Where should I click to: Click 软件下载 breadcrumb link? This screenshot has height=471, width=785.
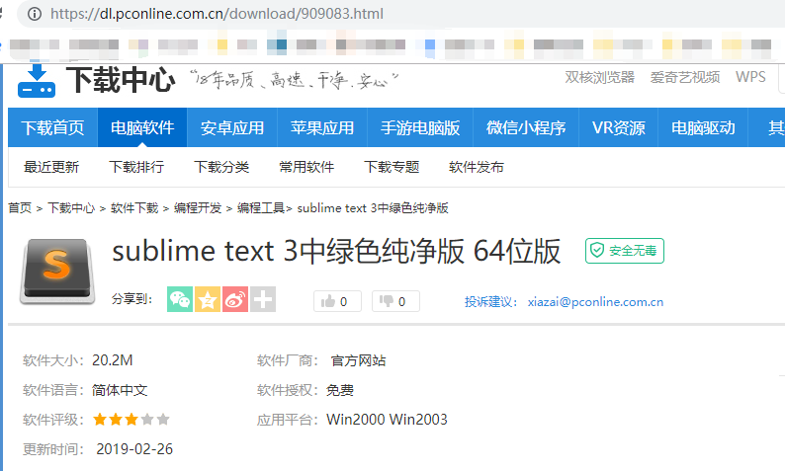(134, 208)
